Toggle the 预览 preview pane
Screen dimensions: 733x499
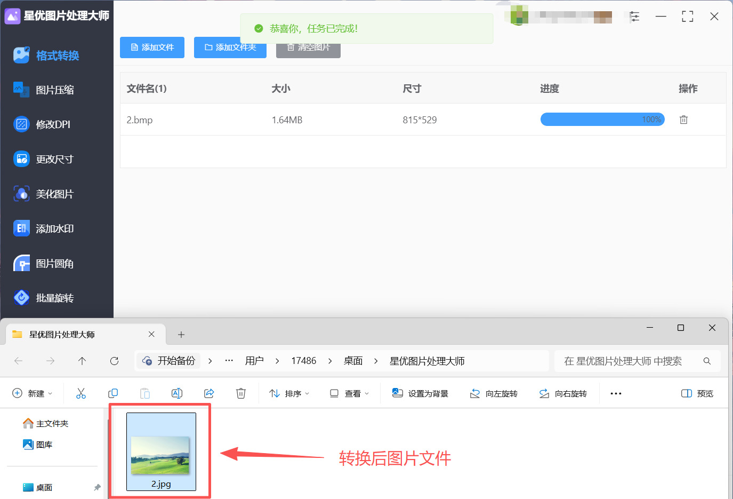coord(697,393)
